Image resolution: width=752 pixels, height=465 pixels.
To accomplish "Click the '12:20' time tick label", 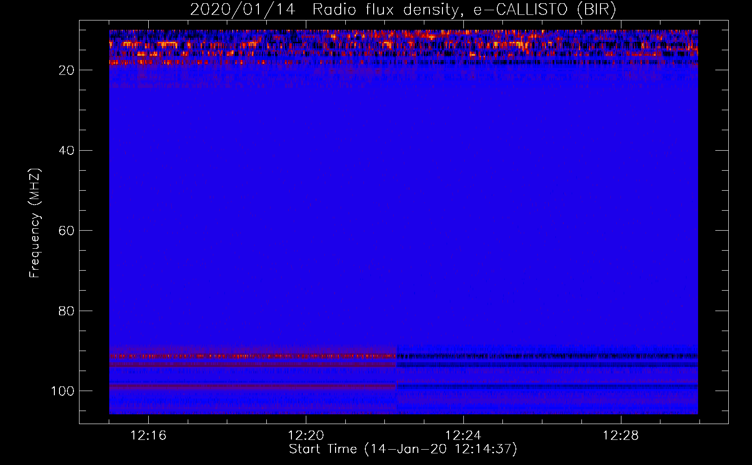I will [306, 436].
